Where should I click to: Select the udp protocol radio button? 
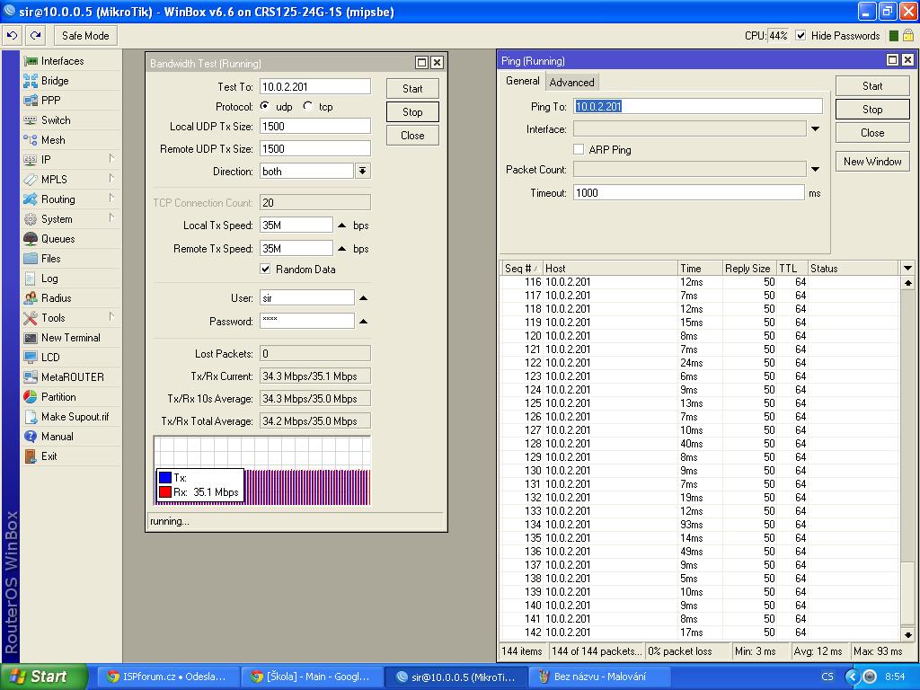point(265,106)
